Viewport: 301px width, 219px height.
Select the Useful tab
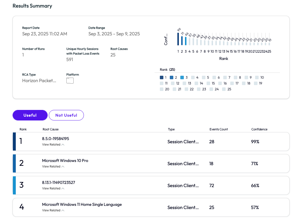tap(30, 115)
